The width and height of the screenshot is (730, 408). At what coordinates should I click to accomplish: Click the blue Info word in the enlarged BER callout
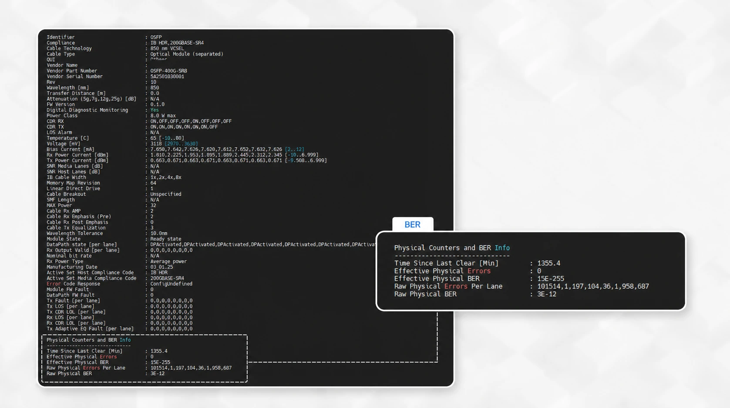[x=502, y=247]
